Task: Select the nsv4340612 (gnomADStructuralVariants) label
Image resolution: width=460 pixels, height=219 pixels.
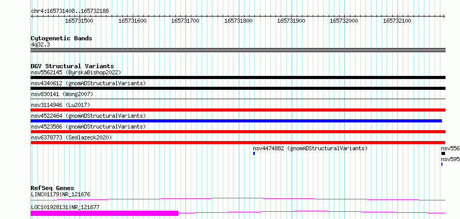Action: coord(88,83)
